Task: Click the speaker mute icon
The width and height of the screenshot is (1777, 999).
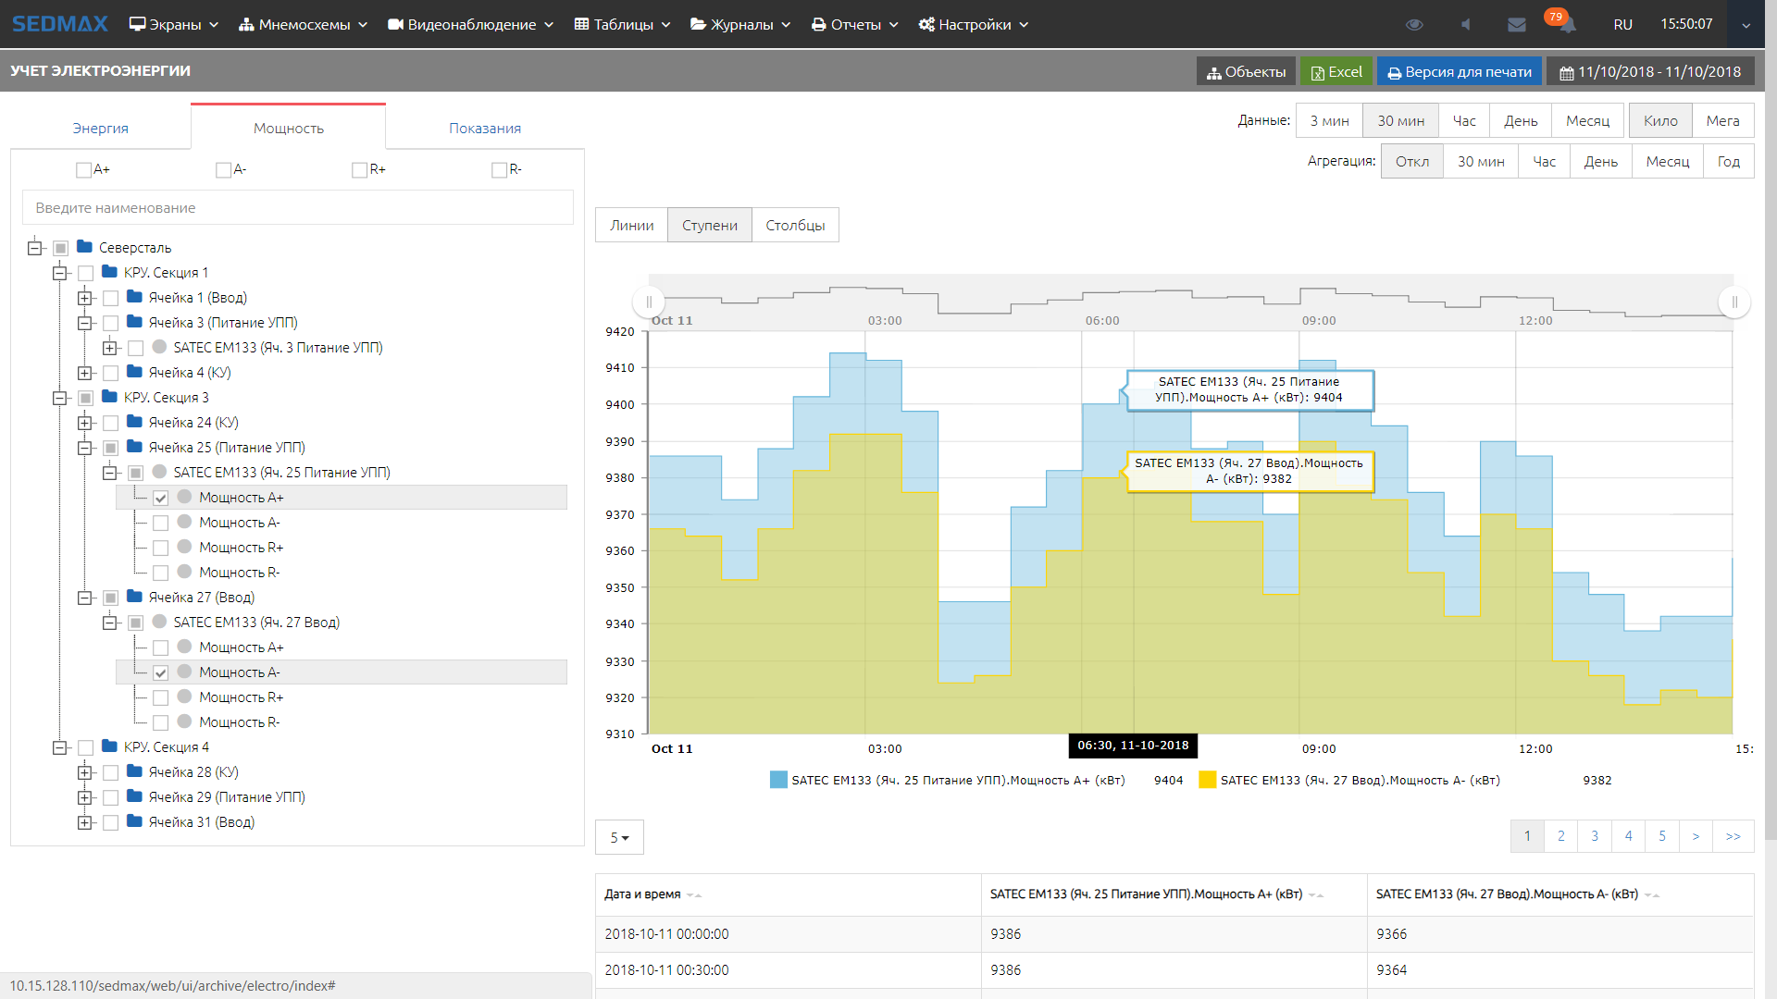Action: 1465,25
